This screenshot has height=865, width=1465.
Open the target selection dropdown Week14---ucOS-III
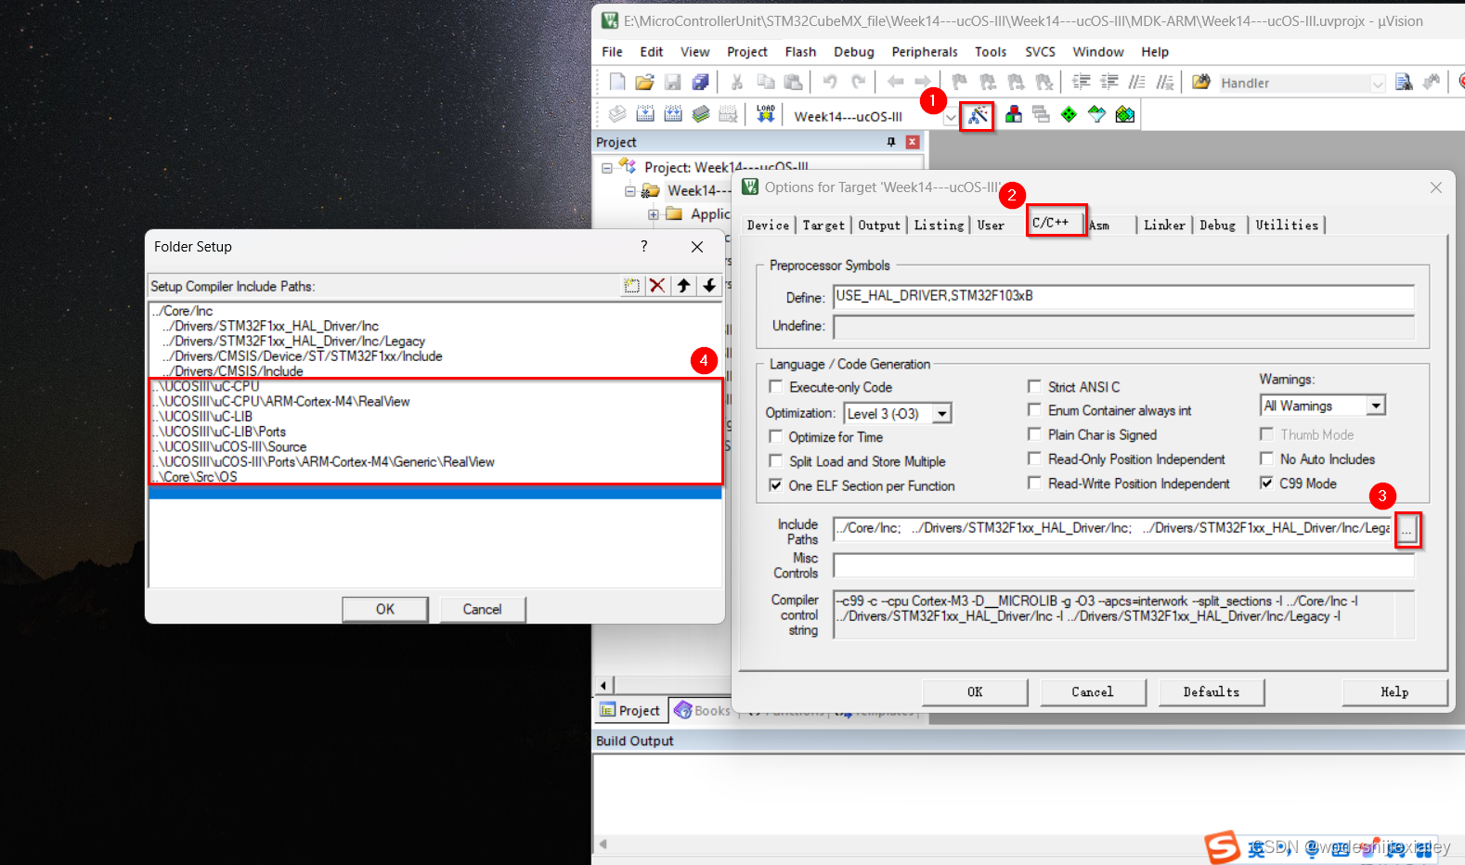951,117
